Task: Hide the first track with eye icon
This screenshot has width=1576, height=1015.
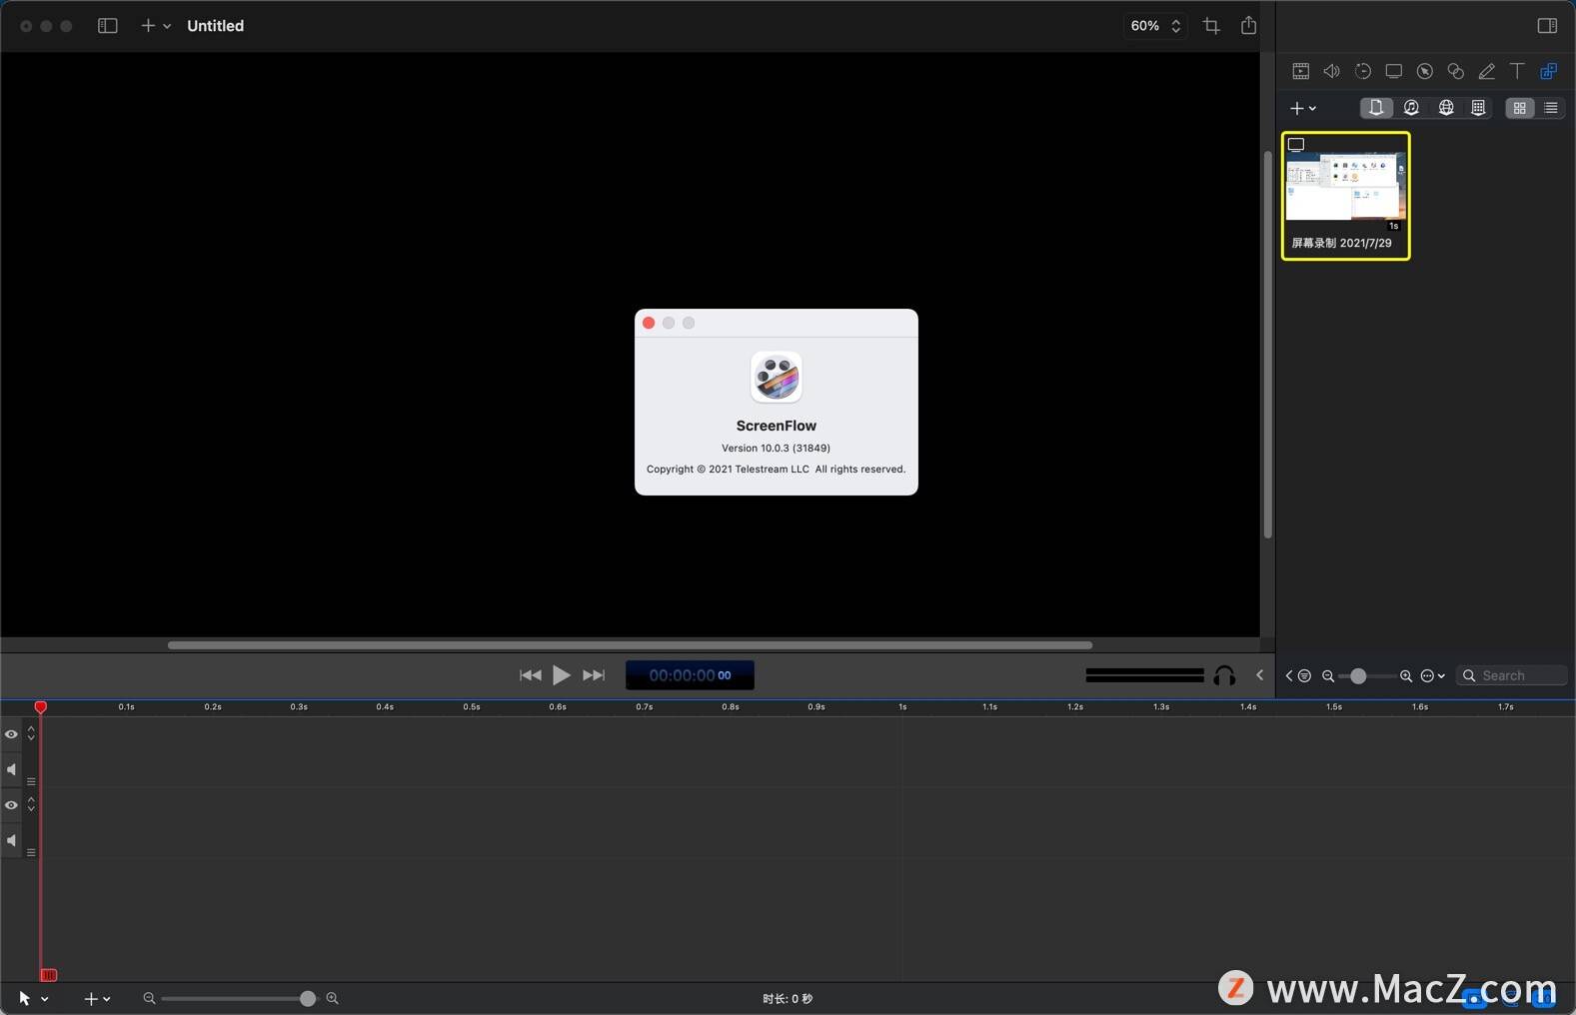Action: 11,734
